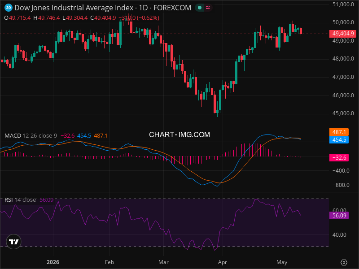Click the purple 56.09 RSI value label
The height and width of the screenshot is (269, 359).
coord(339,216)
